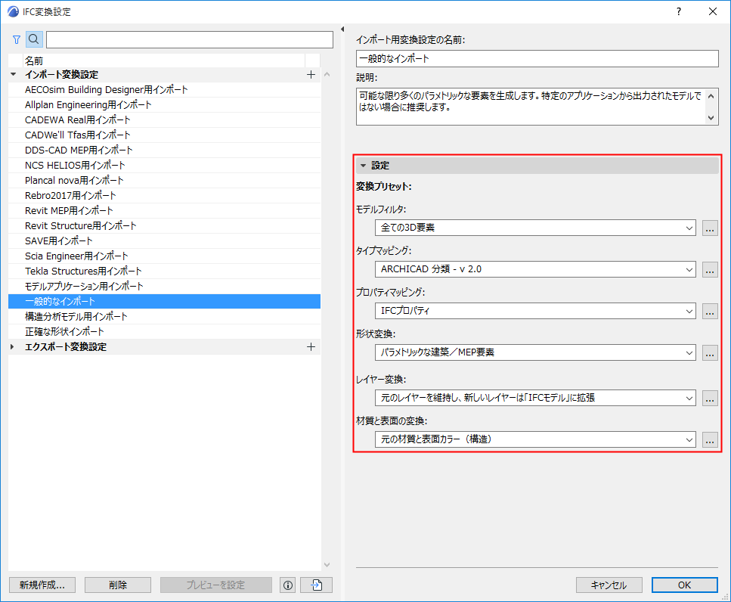This screenshot has height=602, width=731.
Task: Click the plus icon next to エクスポート変換設定
Action: point(311,346)
